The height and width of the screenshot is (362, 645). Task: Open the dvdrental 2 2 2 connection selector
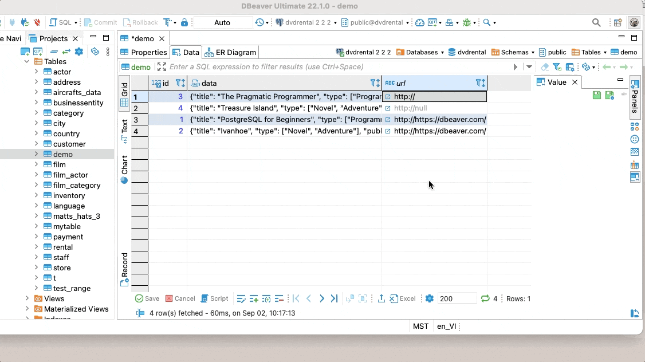coord(306,22)
